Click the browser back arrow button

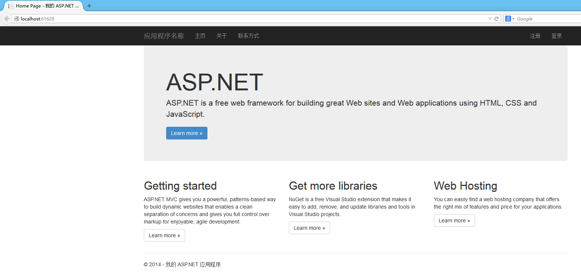pyautogui.click(x=6, y=19)
